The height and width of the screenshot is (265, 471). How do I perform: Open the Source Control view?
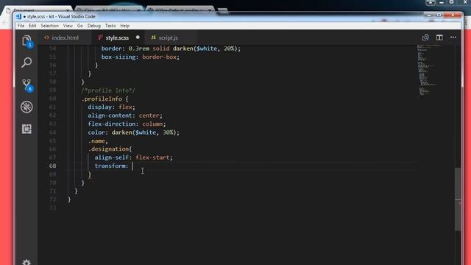(x=26, y=85)
